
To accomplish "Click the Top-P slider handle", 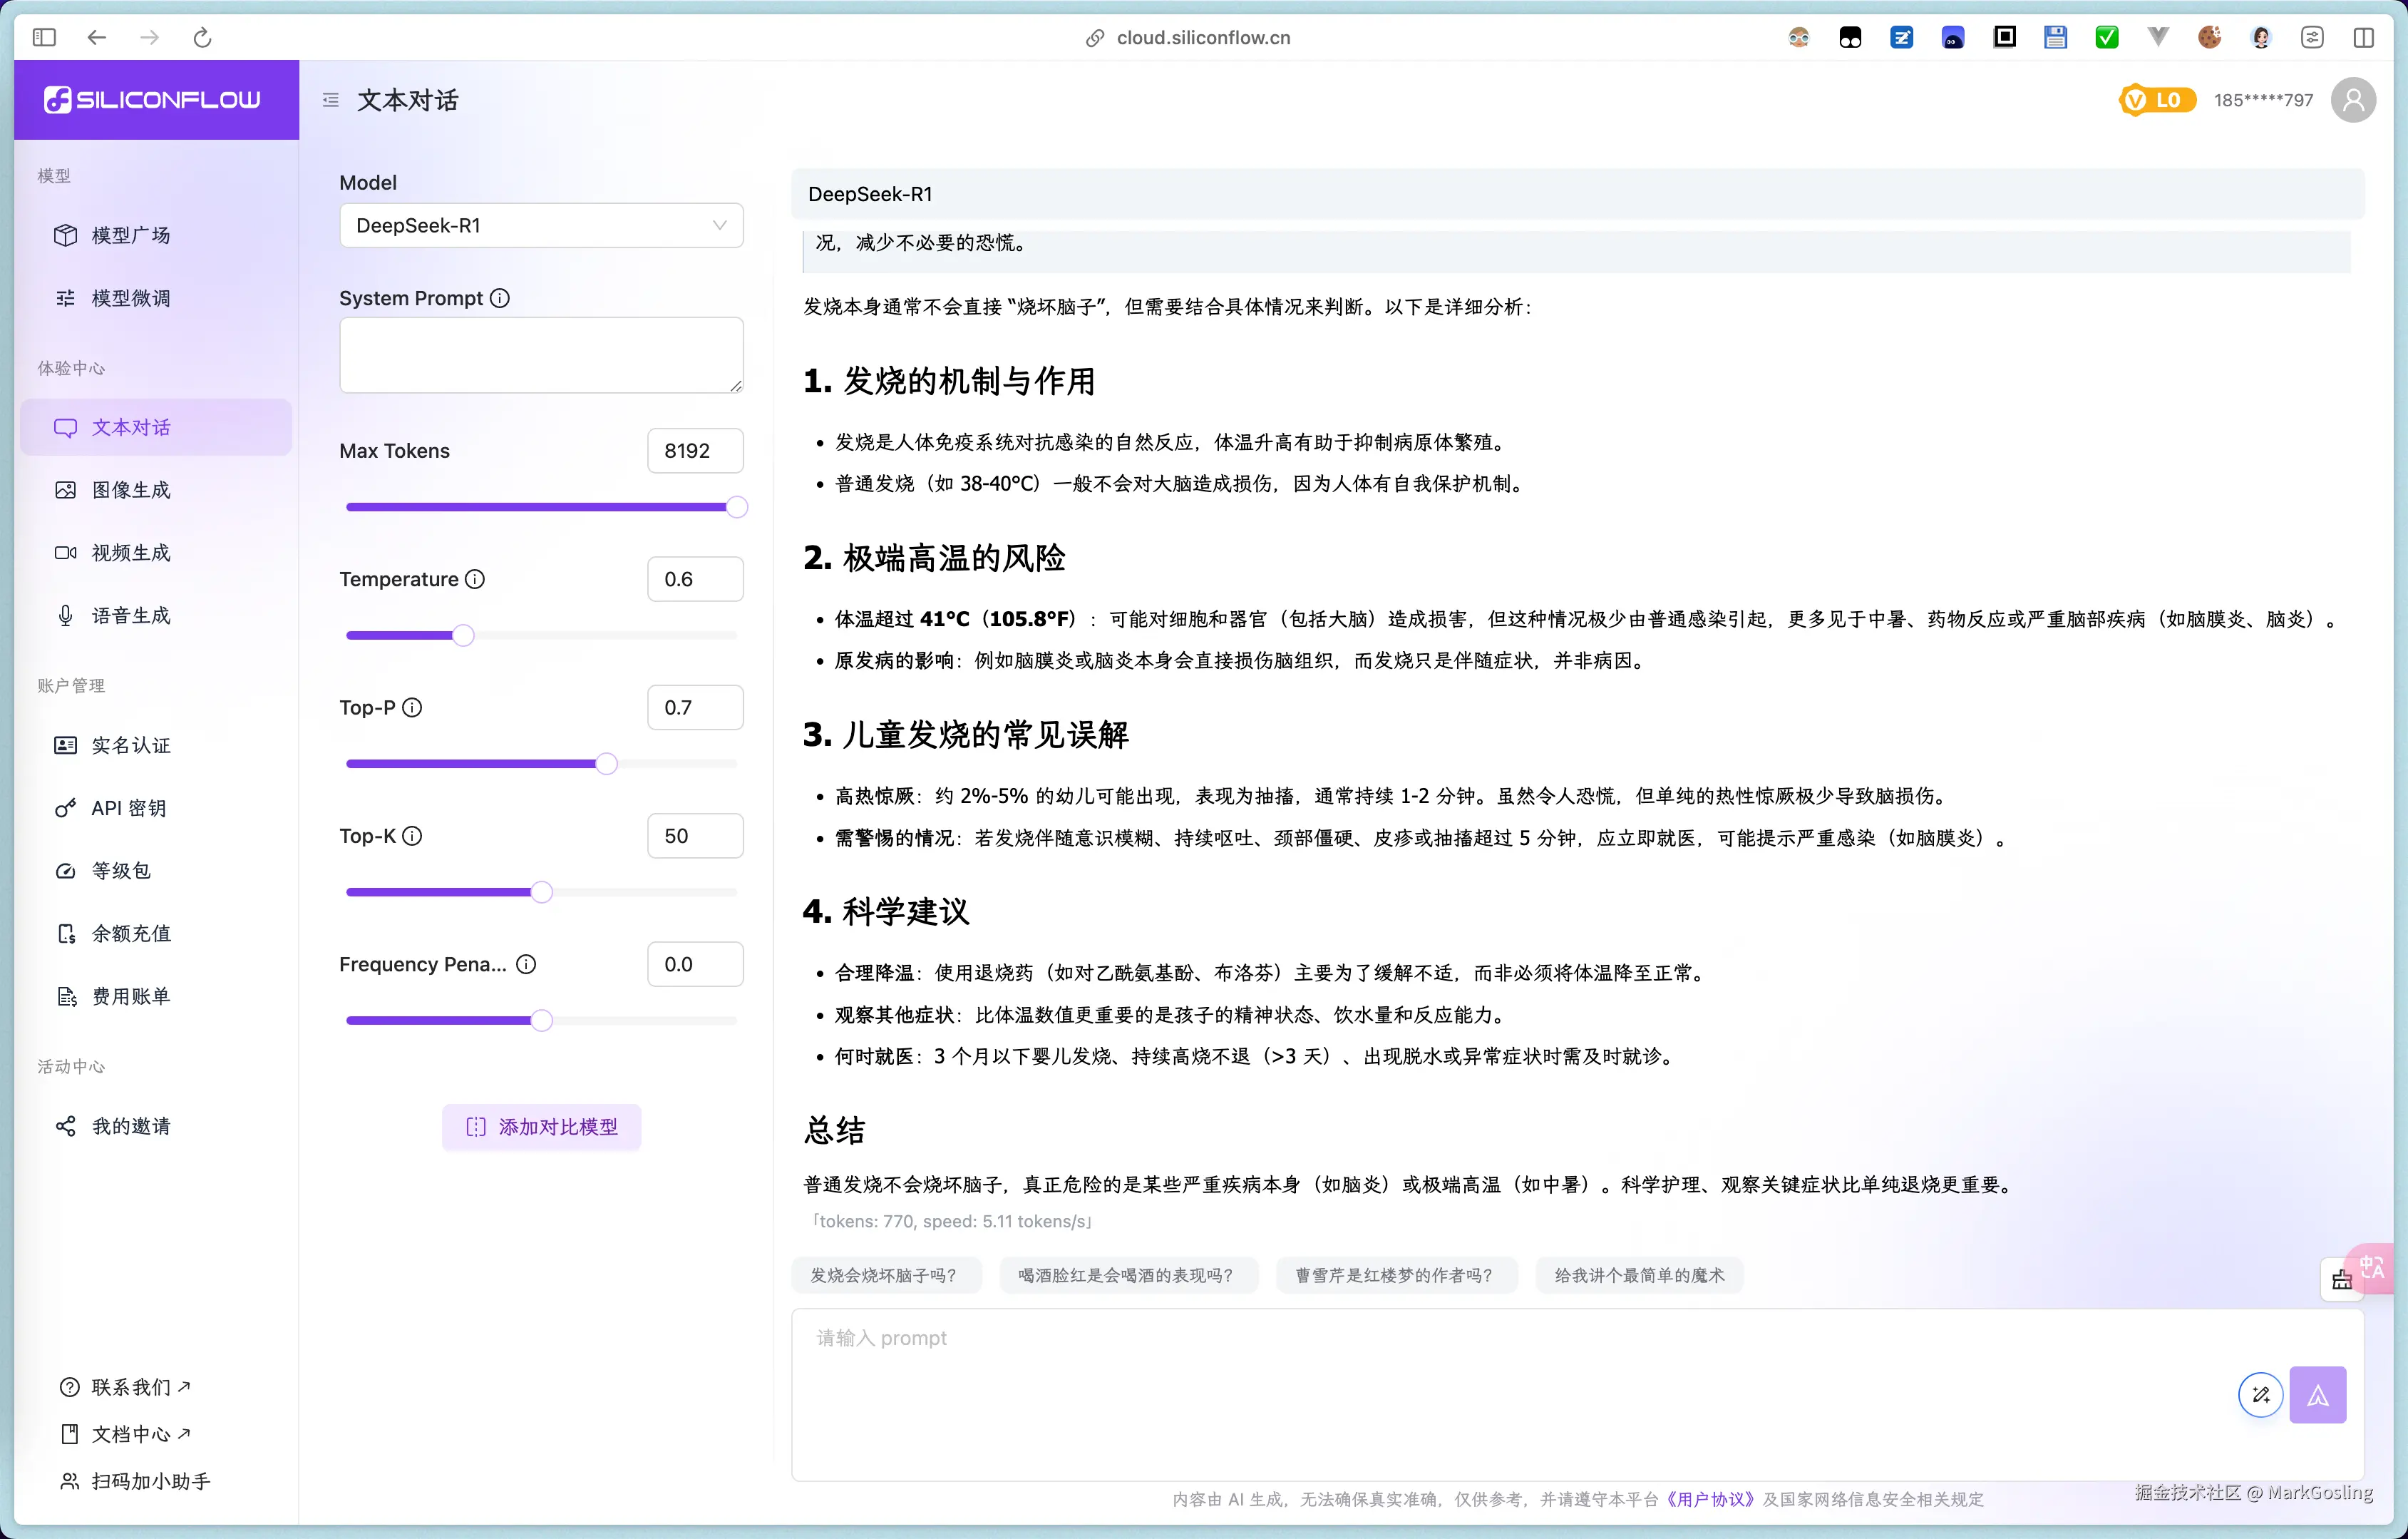I will click(x=606, y=765).
